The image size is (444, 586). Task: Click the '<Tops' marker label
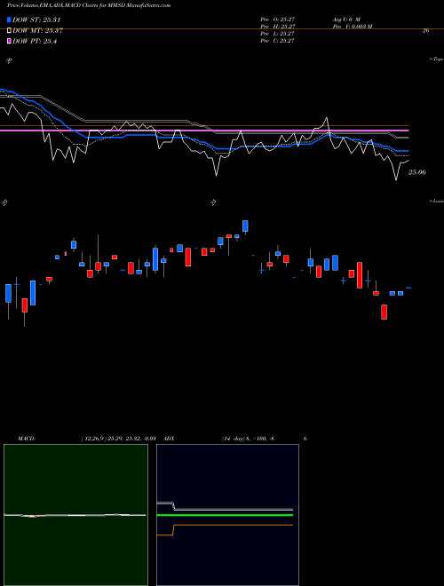pyautogui.click(x=437, y=59)
